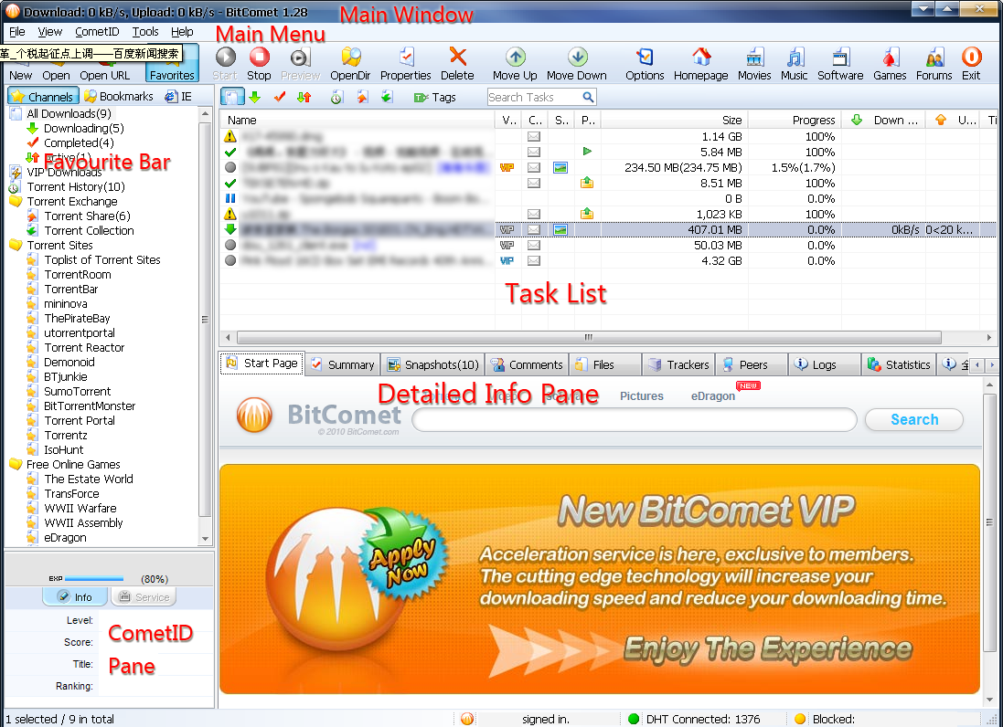Open Torrent History(10) in tree
1003x727 pixels.
(x=76, y=187)
